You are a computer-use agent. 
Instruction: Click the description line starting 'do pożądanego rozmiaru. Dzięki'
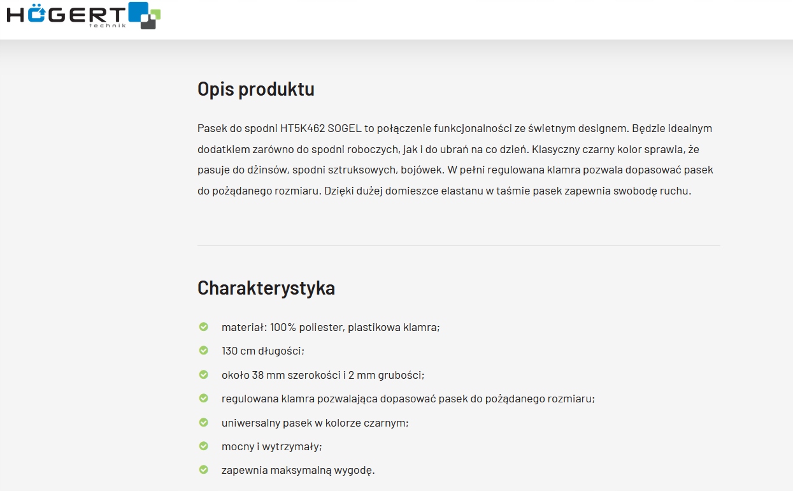(444, 191)
